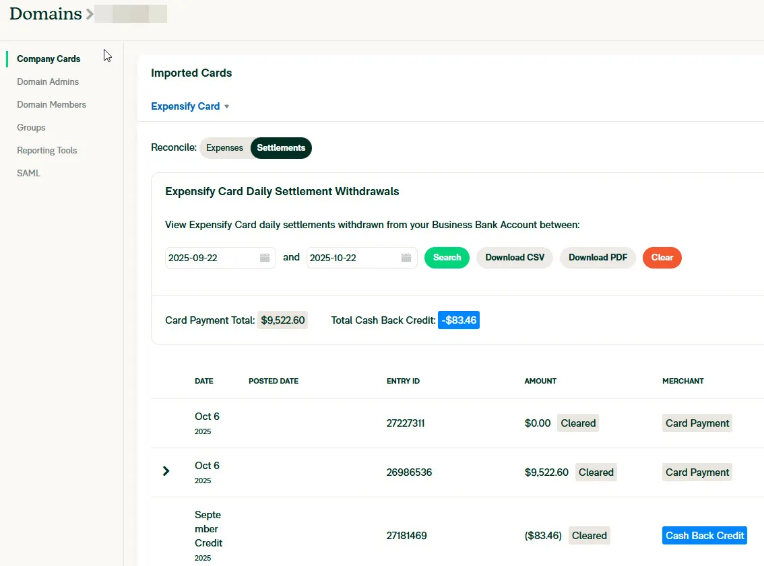Select Company Cards in sidebar
Image resolution: width=764 pixels, height=566 pixels.
pos(49,59)
